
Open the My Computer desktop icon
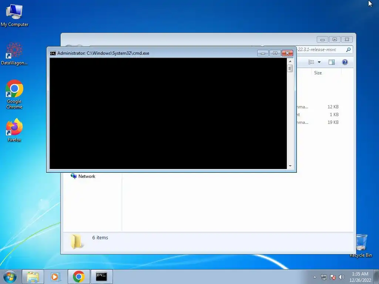click(x=14, y=16)
